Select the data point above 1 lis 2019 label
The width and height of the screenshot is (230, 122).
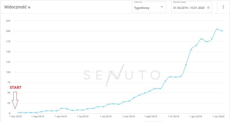click(x=176, y=77)
